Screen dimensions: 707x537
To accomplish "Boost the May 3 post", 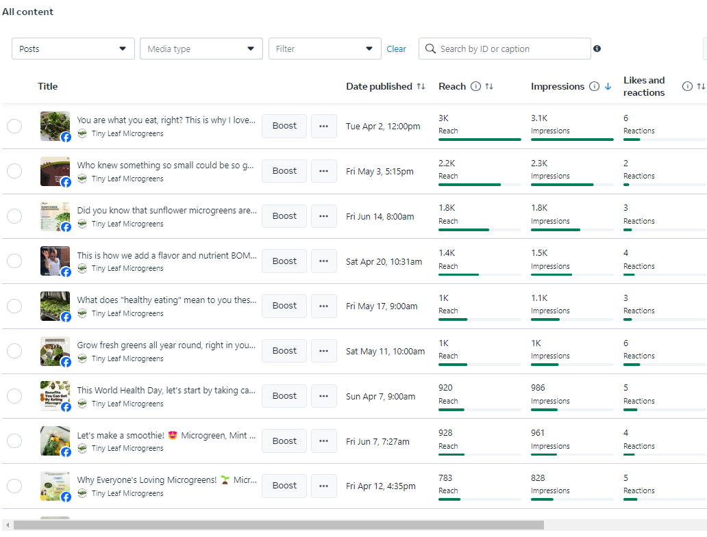I will tap(284, 171).
